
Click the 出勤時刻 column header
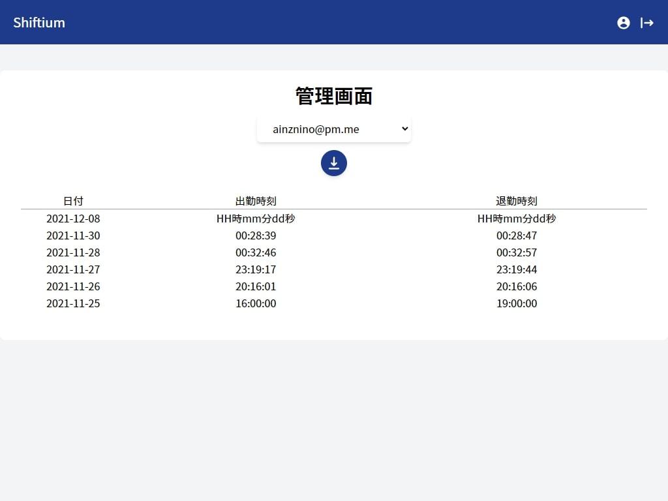(256, 201)
